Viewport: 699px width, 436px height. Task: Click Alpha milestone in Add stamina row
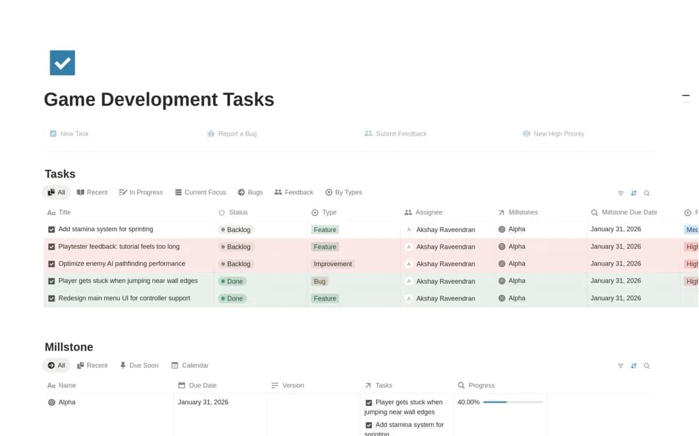point(512,230)
